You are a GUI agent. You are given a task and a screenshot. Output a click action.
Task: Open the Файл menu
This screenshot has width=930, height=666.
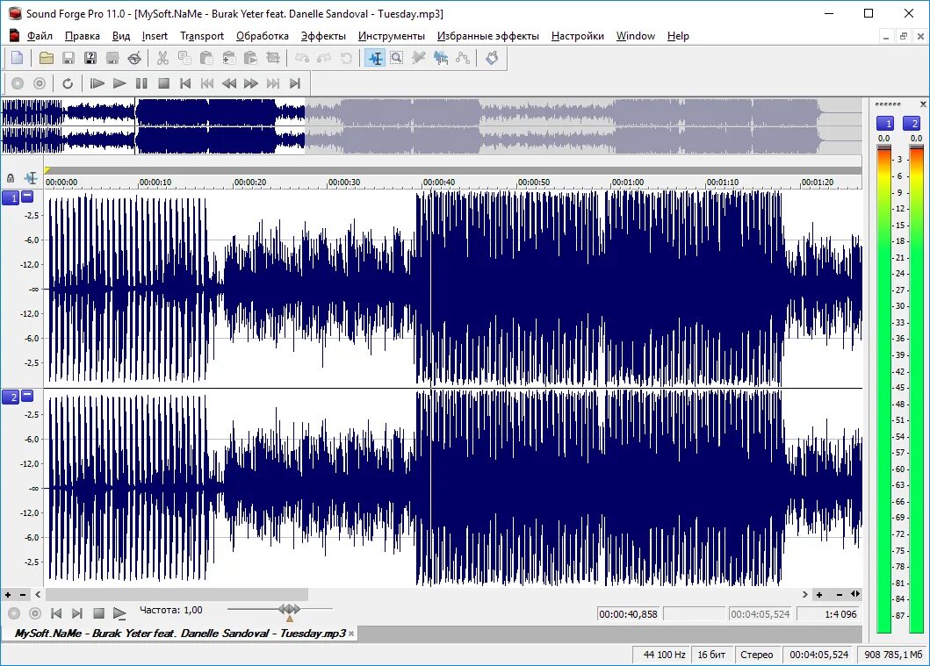tap(40, 36)
